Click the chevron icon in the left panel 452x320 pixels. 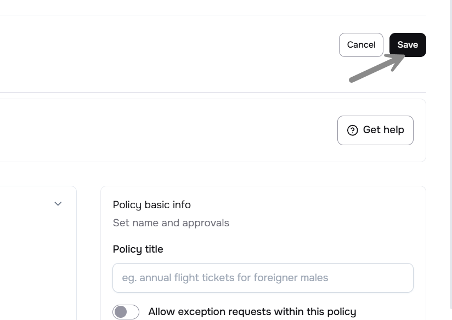[x=58, y=204]
